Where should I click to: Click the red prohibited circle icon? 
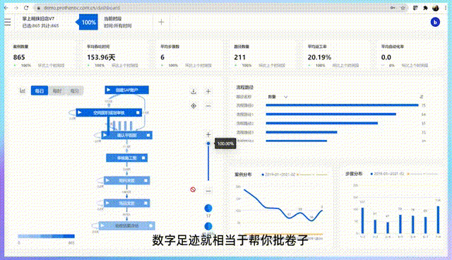[193, 189]
